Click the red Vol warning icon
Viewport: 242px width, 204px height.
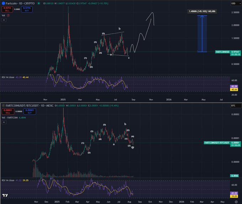tap(8, 15)
